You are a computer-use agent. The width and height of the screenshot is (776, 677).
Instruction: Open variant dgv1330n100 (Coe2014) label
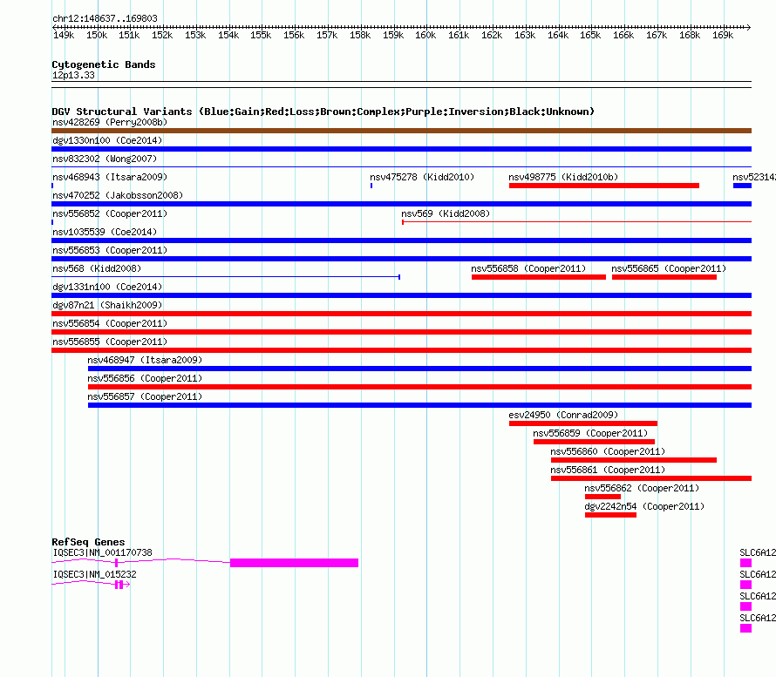(107, 140)
